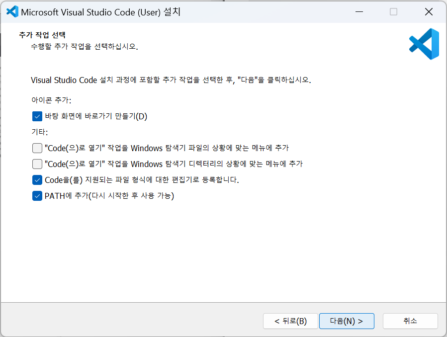Close the installer window

429,11
